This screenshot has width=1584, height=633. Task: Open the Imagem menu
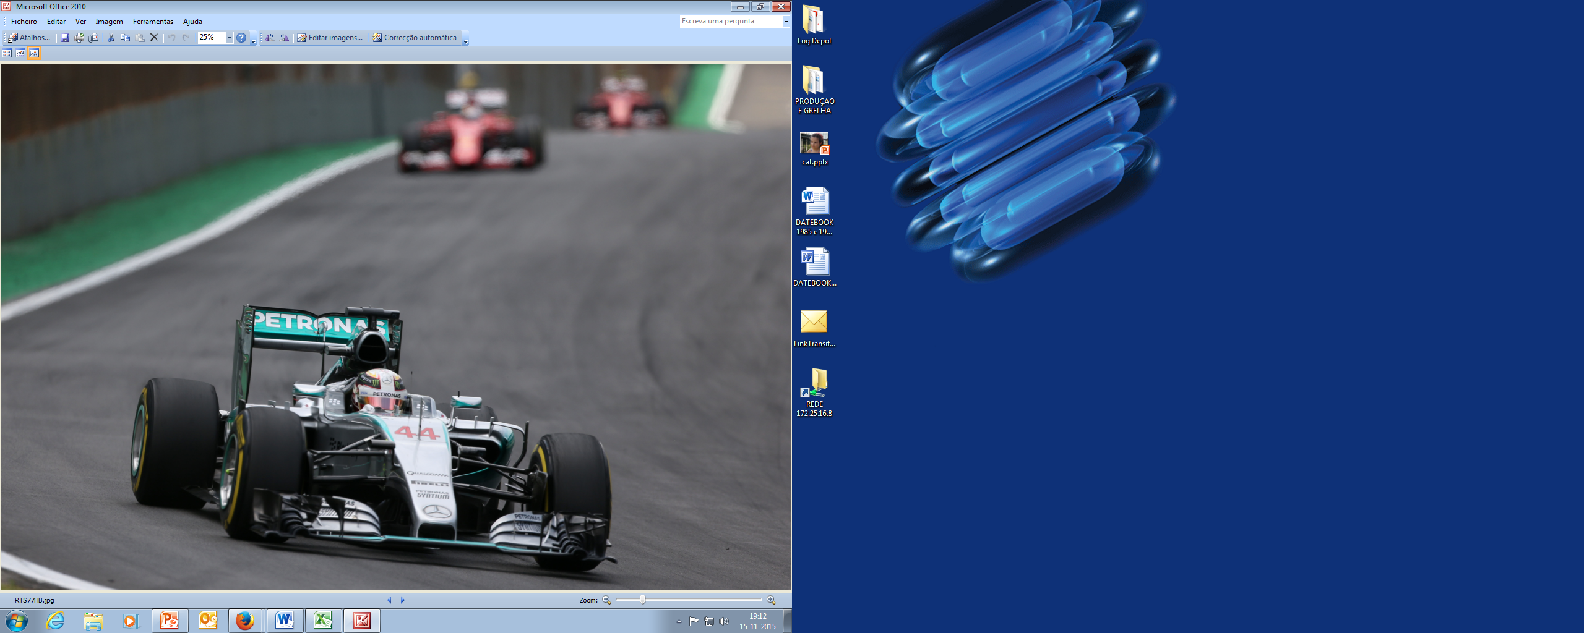tap(109, 22)
